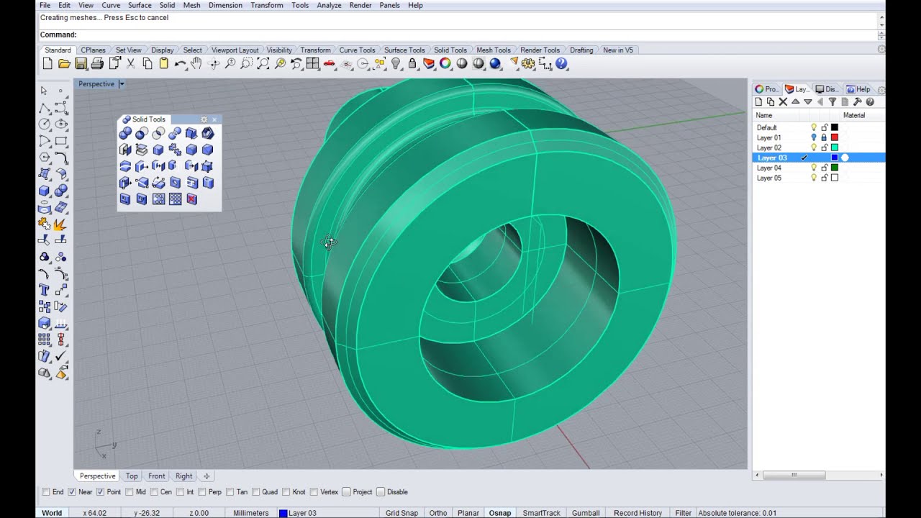Change the red color swatch of Layer 01

point(835,137)
